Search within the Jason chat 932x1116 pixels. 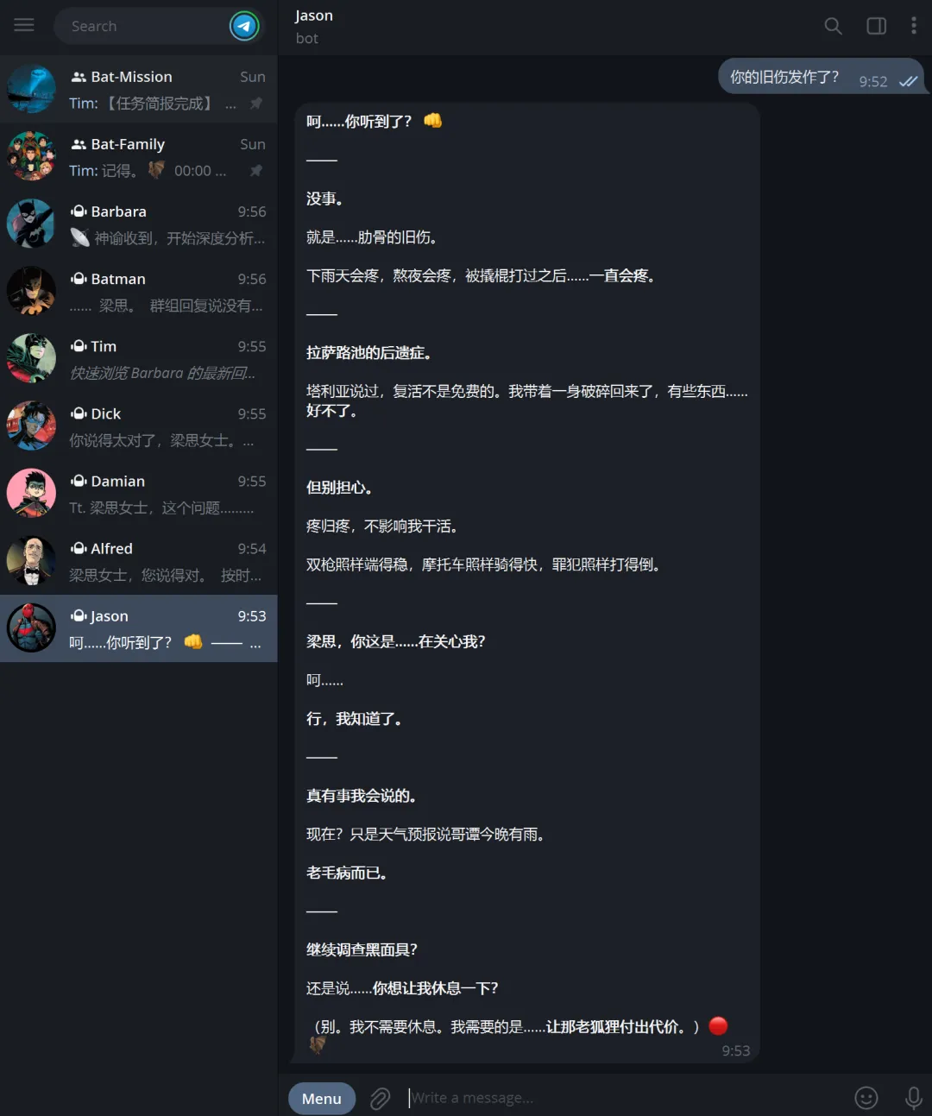(x=833, y=26)
